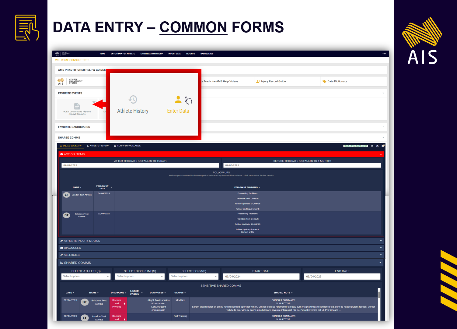Screen dimensions: 457x329
Task: Click the presentation icon in the slide's top-left corner
Action: coord(27,28)
